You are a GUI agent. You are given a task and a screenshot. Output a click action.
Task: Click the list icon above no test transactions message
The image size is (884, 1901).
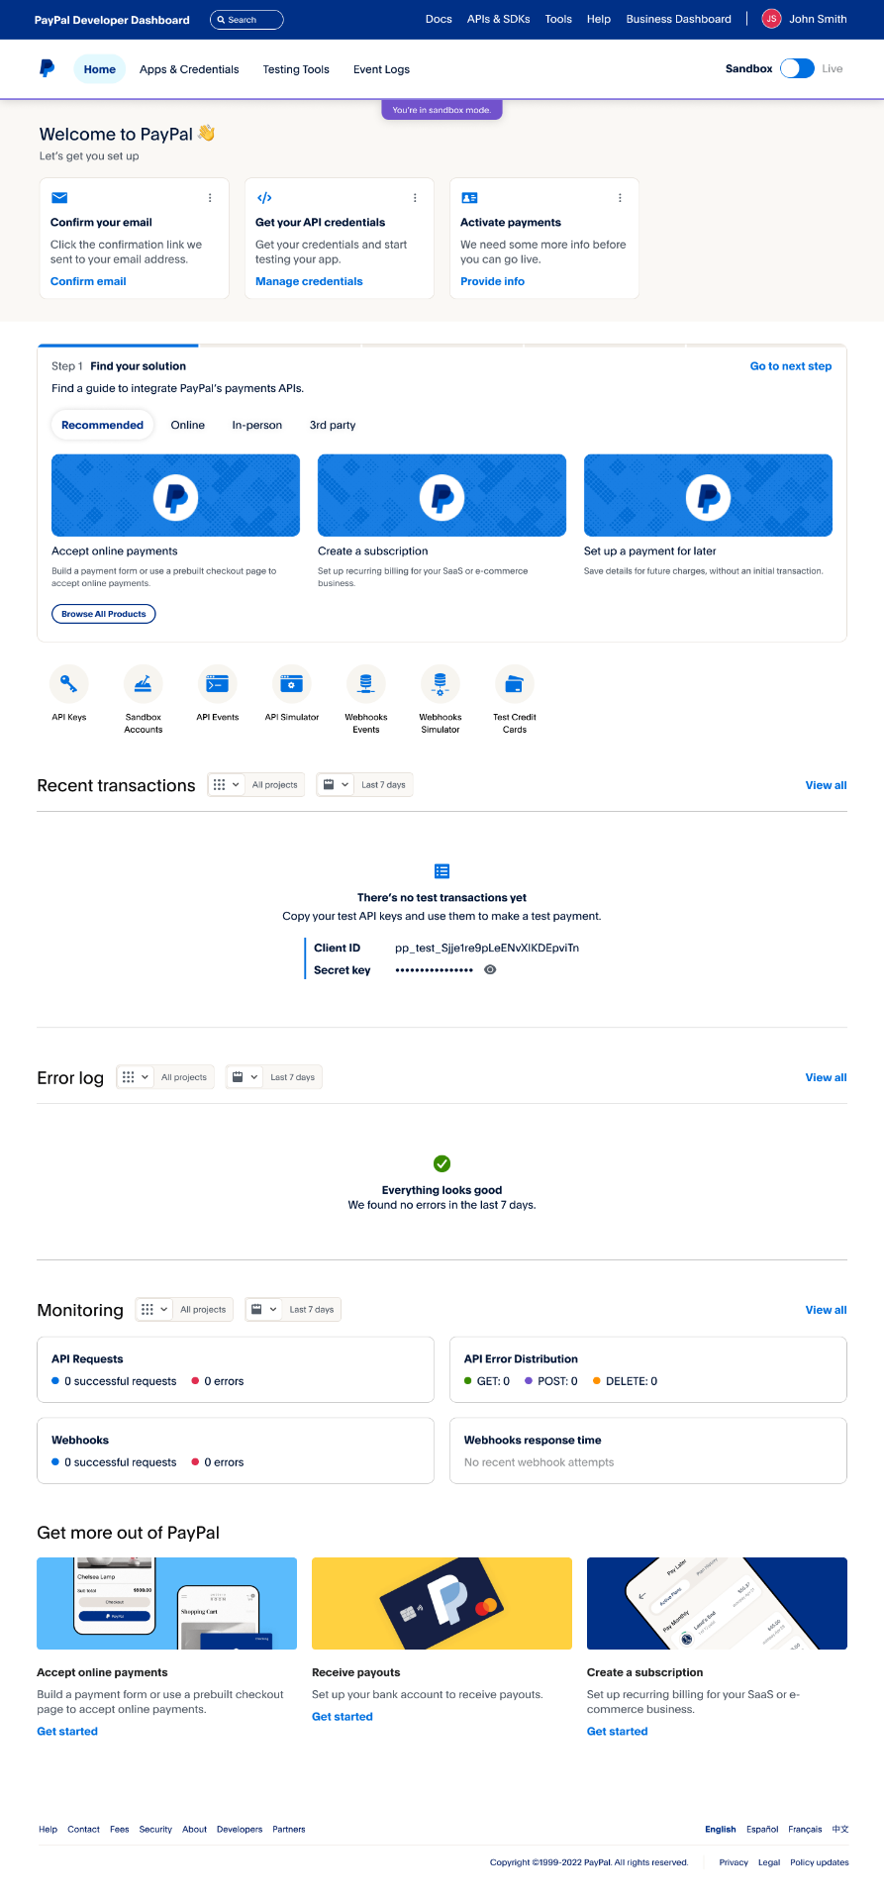tap(442, 871)
